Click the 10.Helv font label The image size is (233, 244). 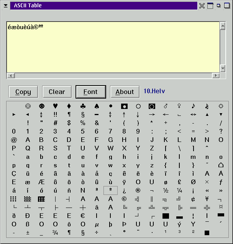tap(154, 91)
